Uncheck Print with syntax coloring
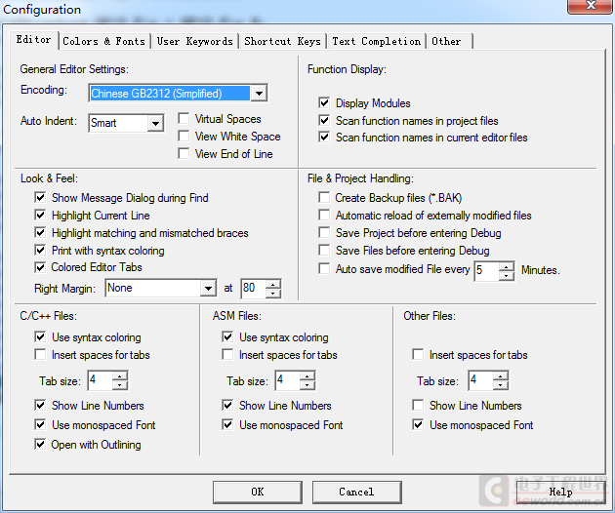The image size is (615, 513). tap(40, 250)
